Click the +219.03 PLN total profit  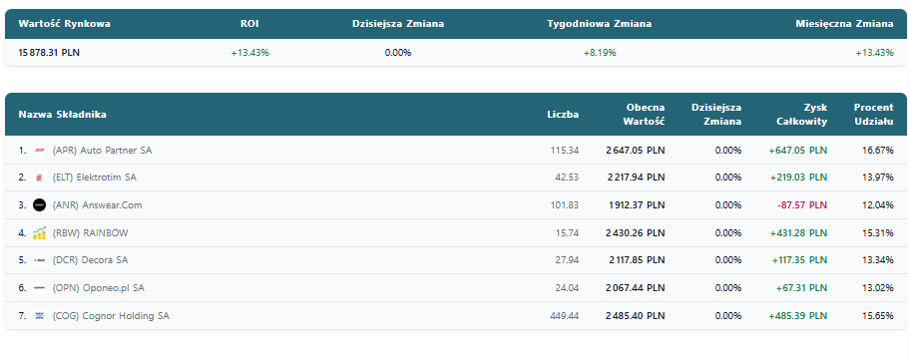coord(798,178)
